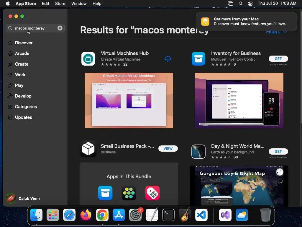Open Spotlight search in menu bar

click(x=241, y=4)
